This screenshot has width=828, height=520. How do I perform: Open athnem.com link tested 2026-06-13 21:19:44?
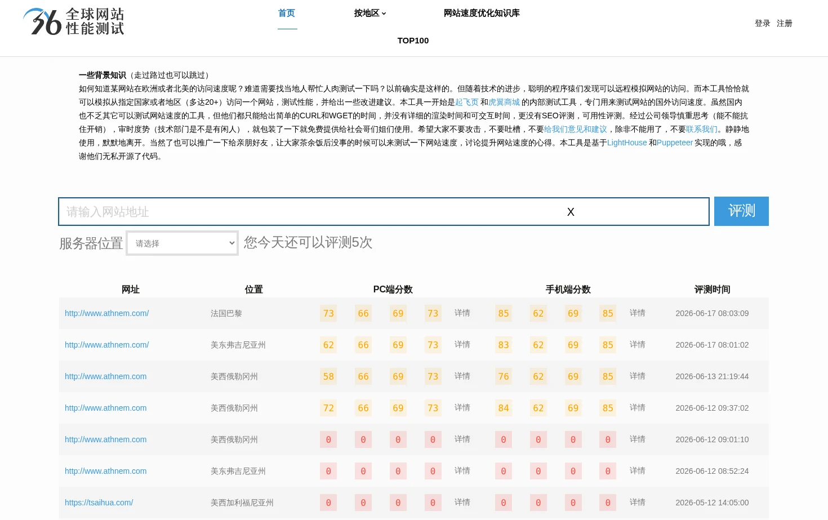click(x=106, y=376)
